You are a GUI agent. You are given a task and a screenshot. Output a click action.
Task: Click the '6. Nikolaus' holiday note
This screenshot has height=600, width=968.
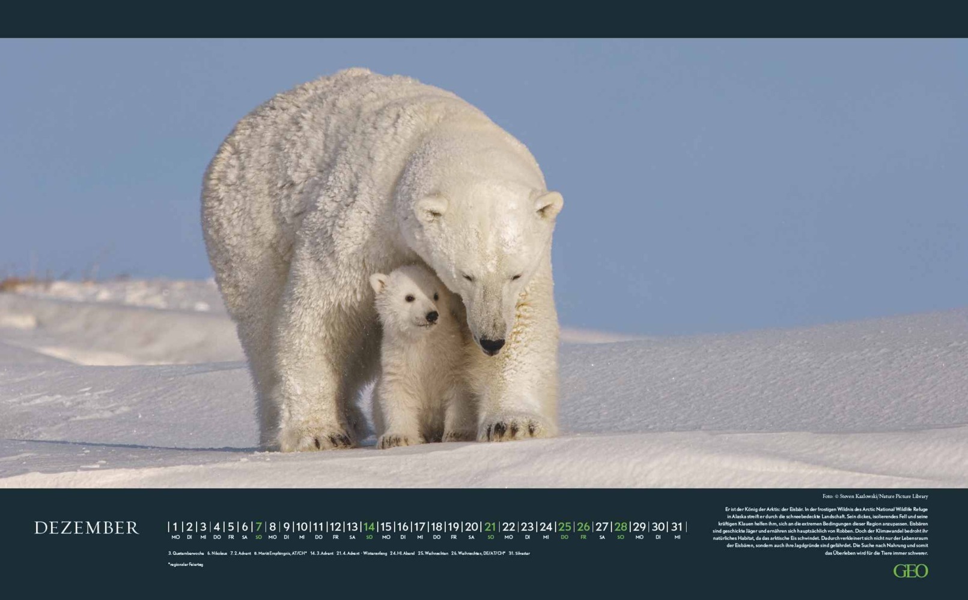[x=217, y=553]
